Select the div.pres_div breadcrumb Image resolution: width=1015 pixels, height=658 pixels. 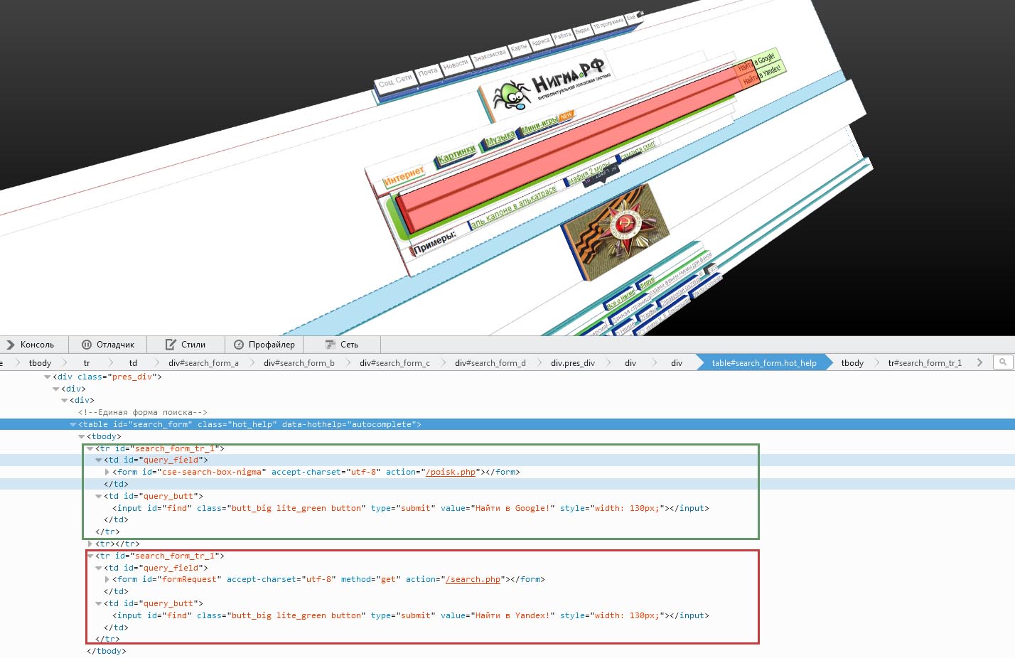[x=572, y=363]
